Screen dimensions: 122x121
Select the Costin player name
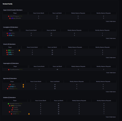[13, 84]
